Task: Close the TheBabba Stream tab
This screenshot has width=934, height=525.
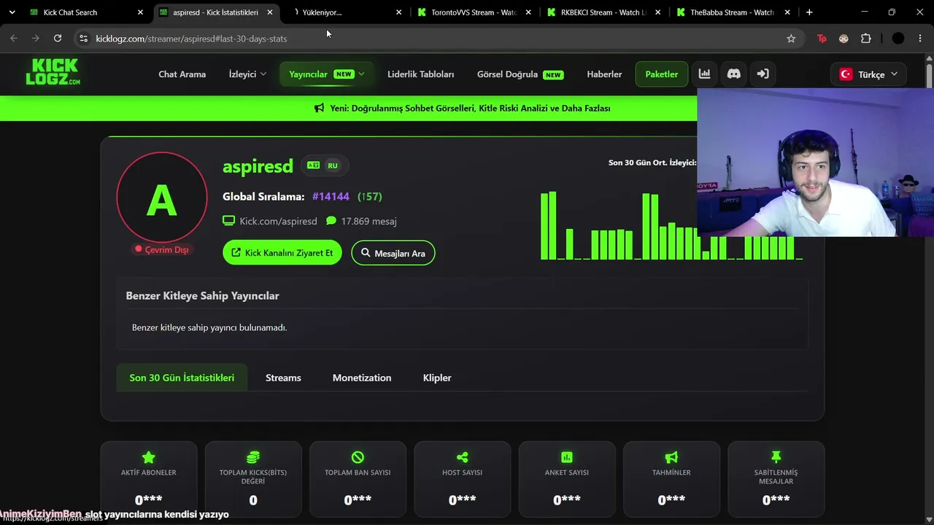Action: point(787,12)
